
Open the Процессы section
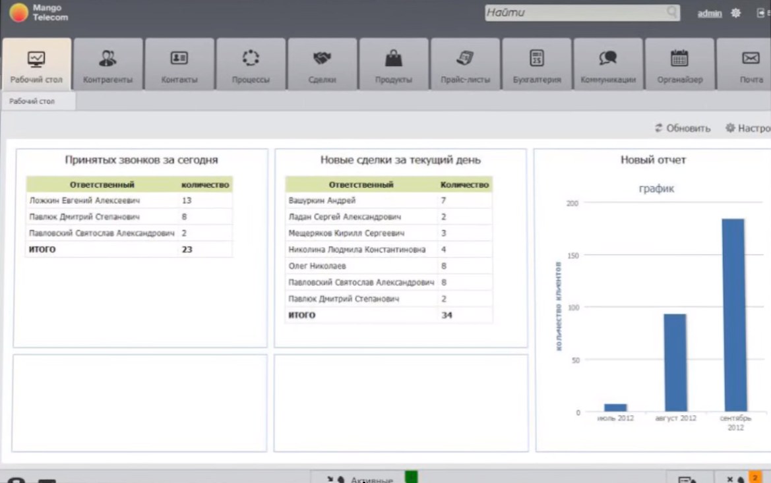(251, 65)
